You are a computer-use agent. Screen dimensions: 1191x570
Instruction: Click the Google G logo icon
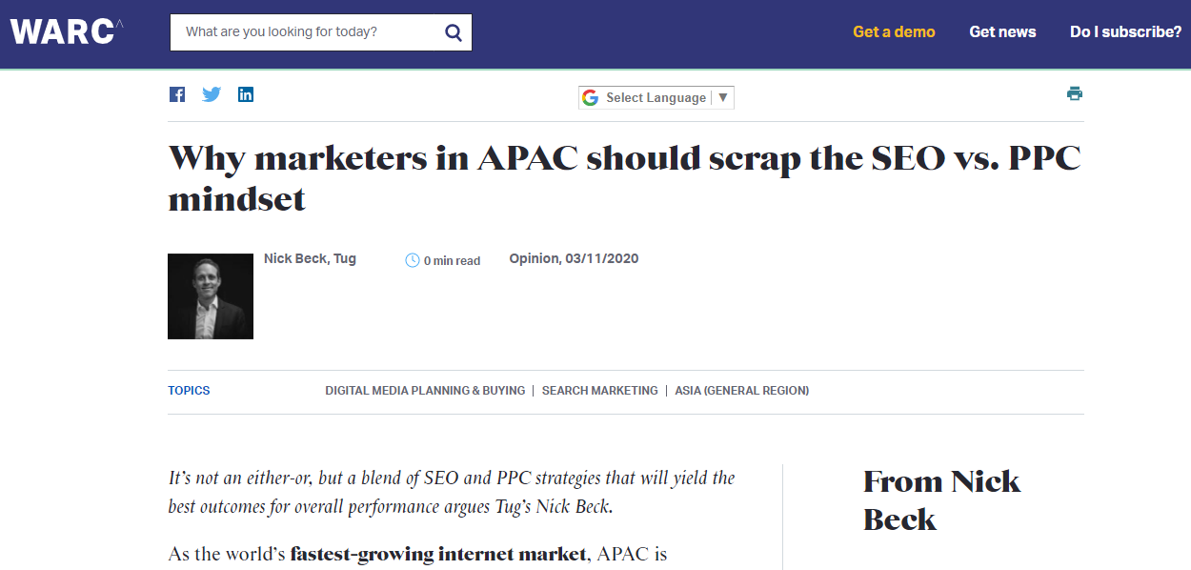(591, 97)
